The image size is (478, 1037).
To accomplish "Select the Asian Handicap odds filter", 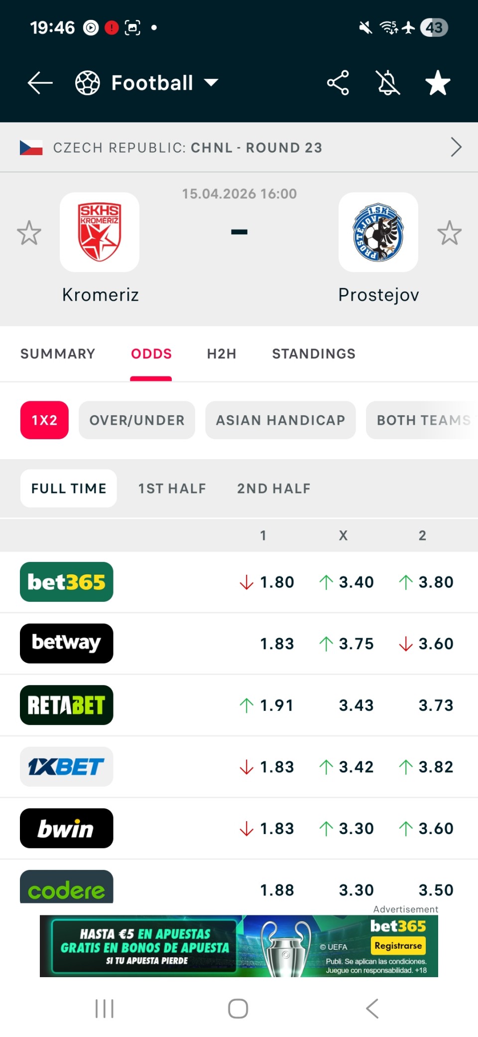I will point(280,420).
